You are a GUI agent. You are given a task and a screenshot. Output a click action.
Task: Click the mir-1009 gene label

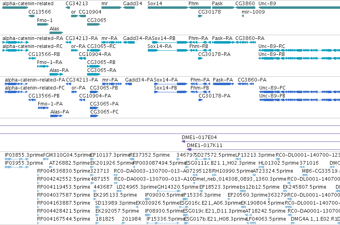(253, 12)
